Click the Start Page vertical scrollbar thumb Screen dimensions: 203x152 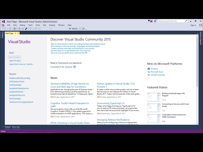tap(197, 62)
